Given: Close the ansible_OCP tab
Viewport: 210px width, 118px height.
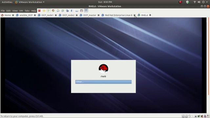Looking at the screenshot, I should [x=35, y=15].
